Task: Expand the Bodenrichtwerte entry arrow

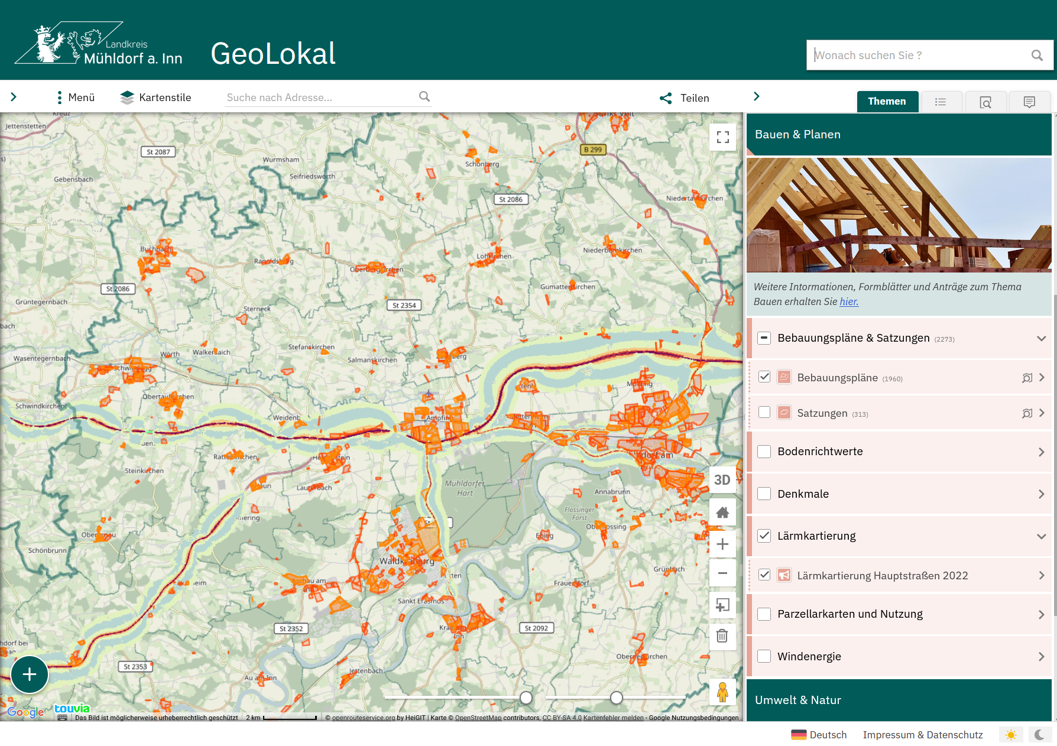Action: pos(1041,452)
